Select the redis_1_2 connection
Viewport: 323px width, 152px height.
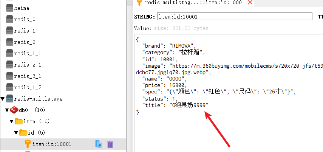[x=27, y=87]
